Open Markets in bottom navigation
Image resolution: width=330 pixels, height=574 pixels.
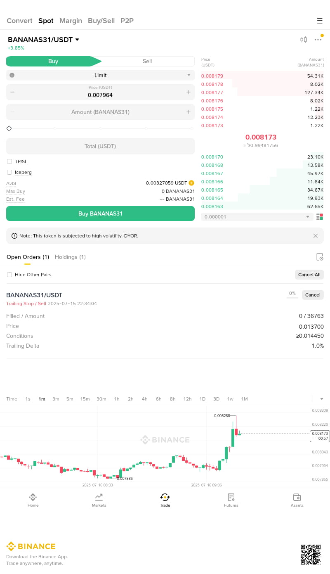click(99, 500)
